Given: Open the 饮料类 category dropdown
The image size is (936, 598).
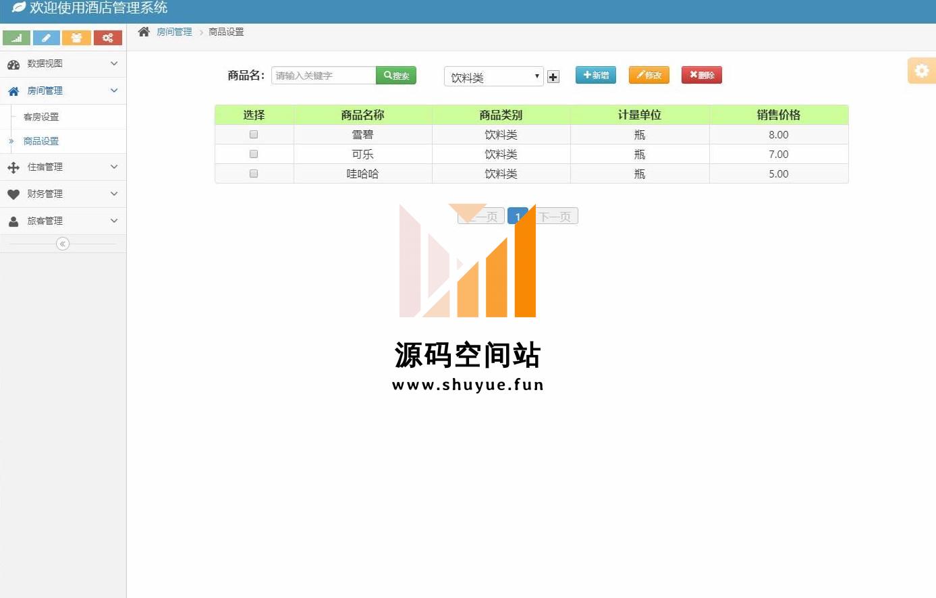Looking at the screenshot, I should click(494, 76).
